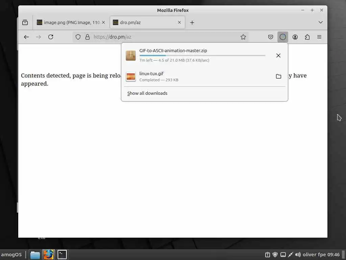Click the Firefox View icon in tab bar
Viewport: 346px width, 260px height.
click(25, 22)
